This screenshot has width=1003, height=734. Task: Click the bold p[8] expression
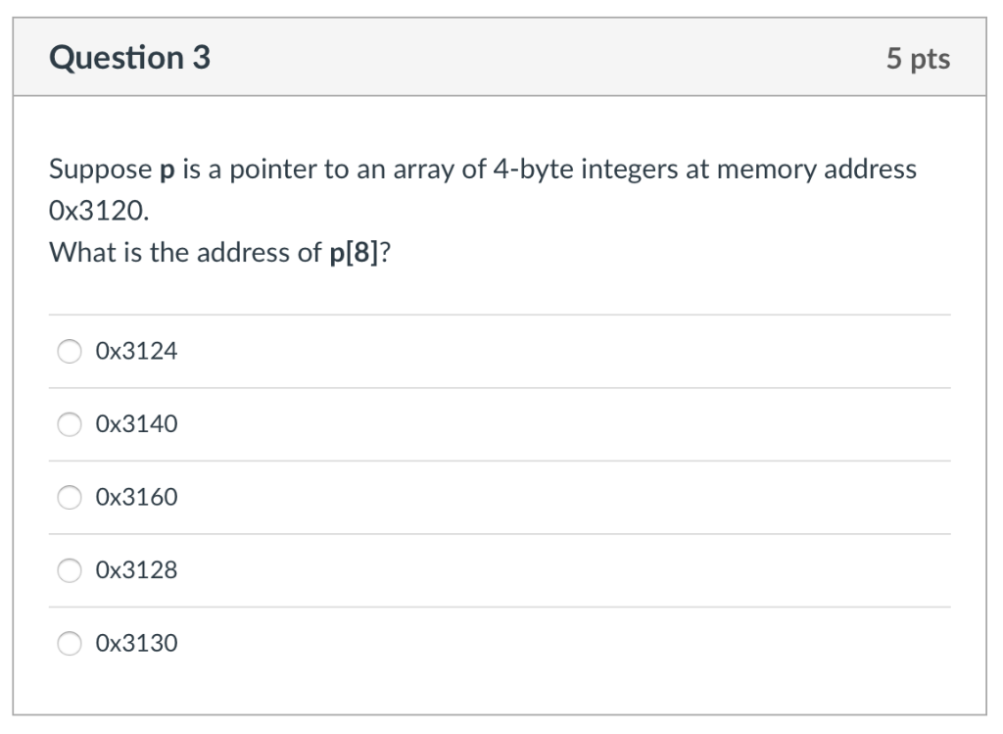(x=354, y=253)
